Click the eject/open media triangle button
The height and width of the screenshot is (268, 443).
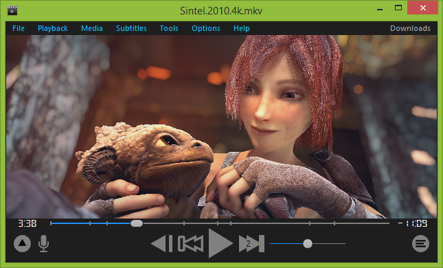click(22, 243)
